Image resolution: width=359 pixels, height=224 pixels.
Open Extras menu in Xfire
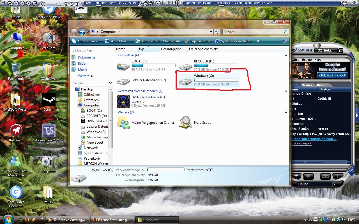[307, 60]
